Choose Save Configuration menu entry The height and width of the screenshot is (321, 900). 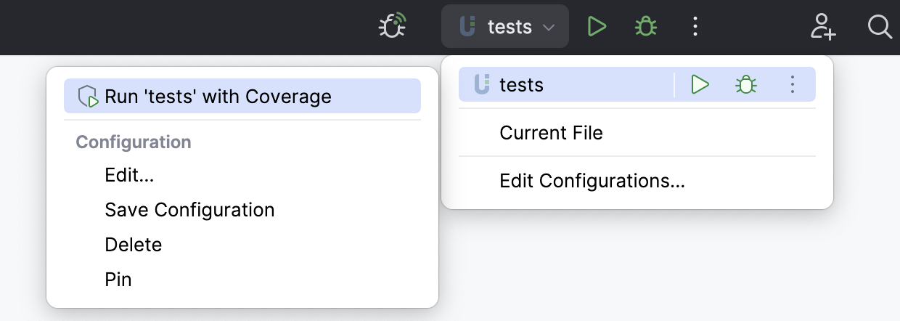point(189,210)
